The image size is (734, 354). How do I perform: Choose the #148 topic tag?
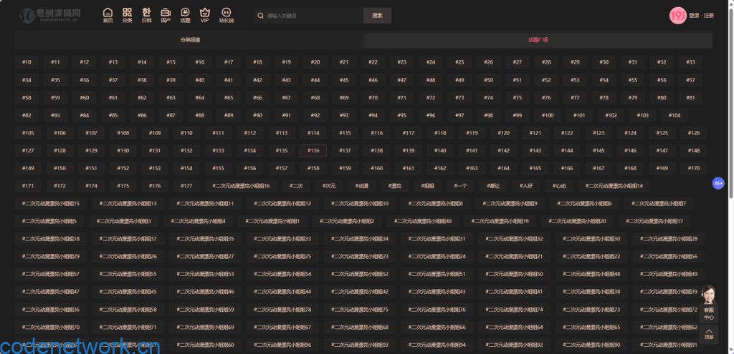694,151
